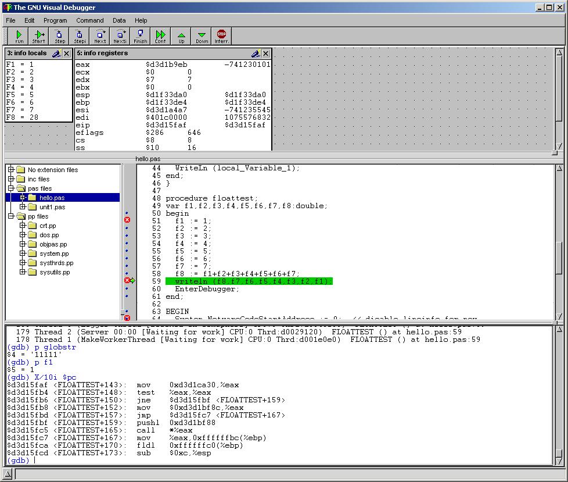This screenshot has height=482, width=568.
Task: Expand the crt.pp tree node
Action: click(x=23, y=226)
